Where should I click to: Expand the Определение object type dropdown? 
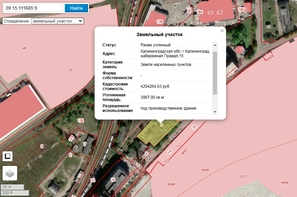tap(57, 21)
